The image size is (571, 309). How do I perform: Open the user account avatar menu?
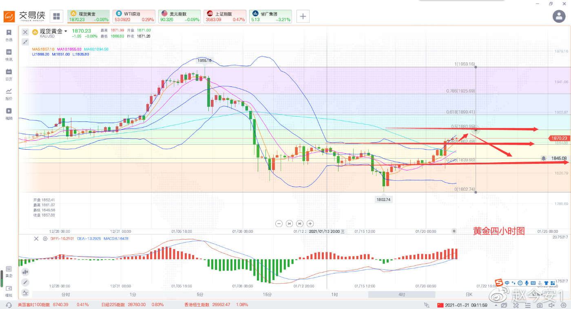click(x=558, y=16)
